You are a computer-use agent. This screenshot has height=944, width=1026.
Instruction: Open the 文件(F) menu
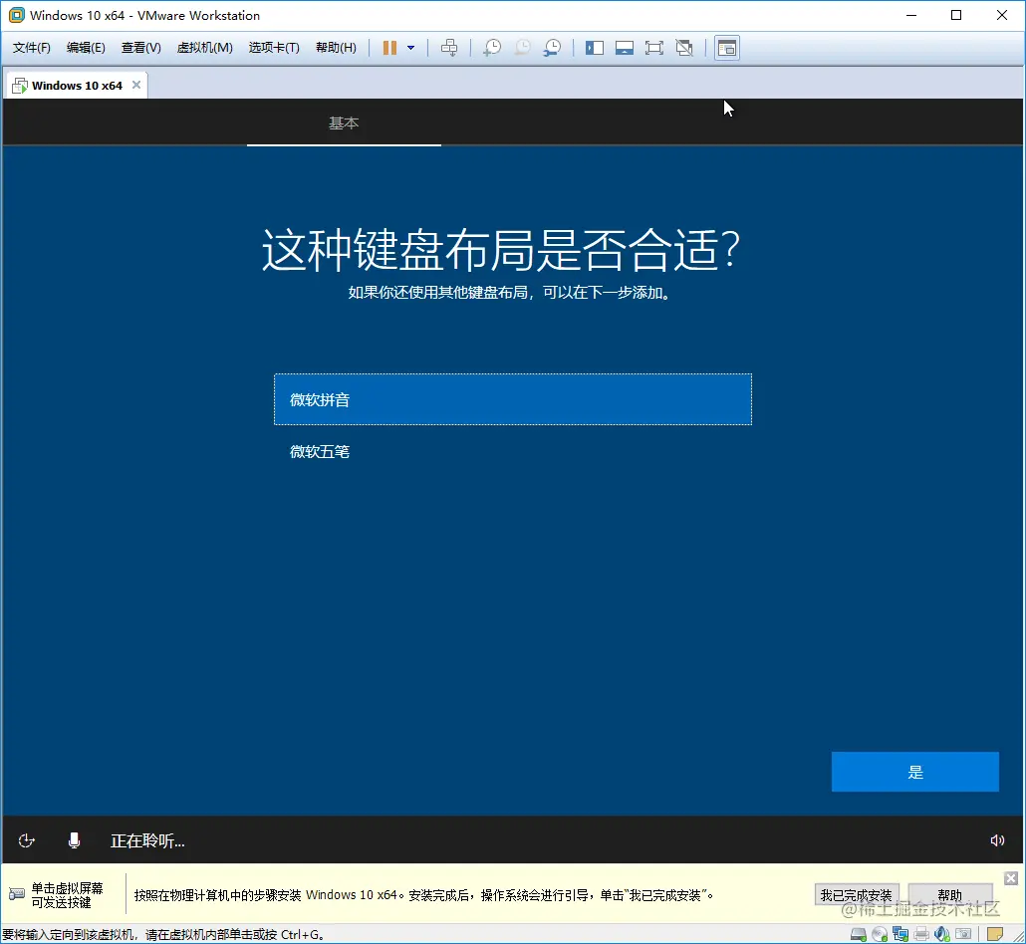tap(32, 48)
